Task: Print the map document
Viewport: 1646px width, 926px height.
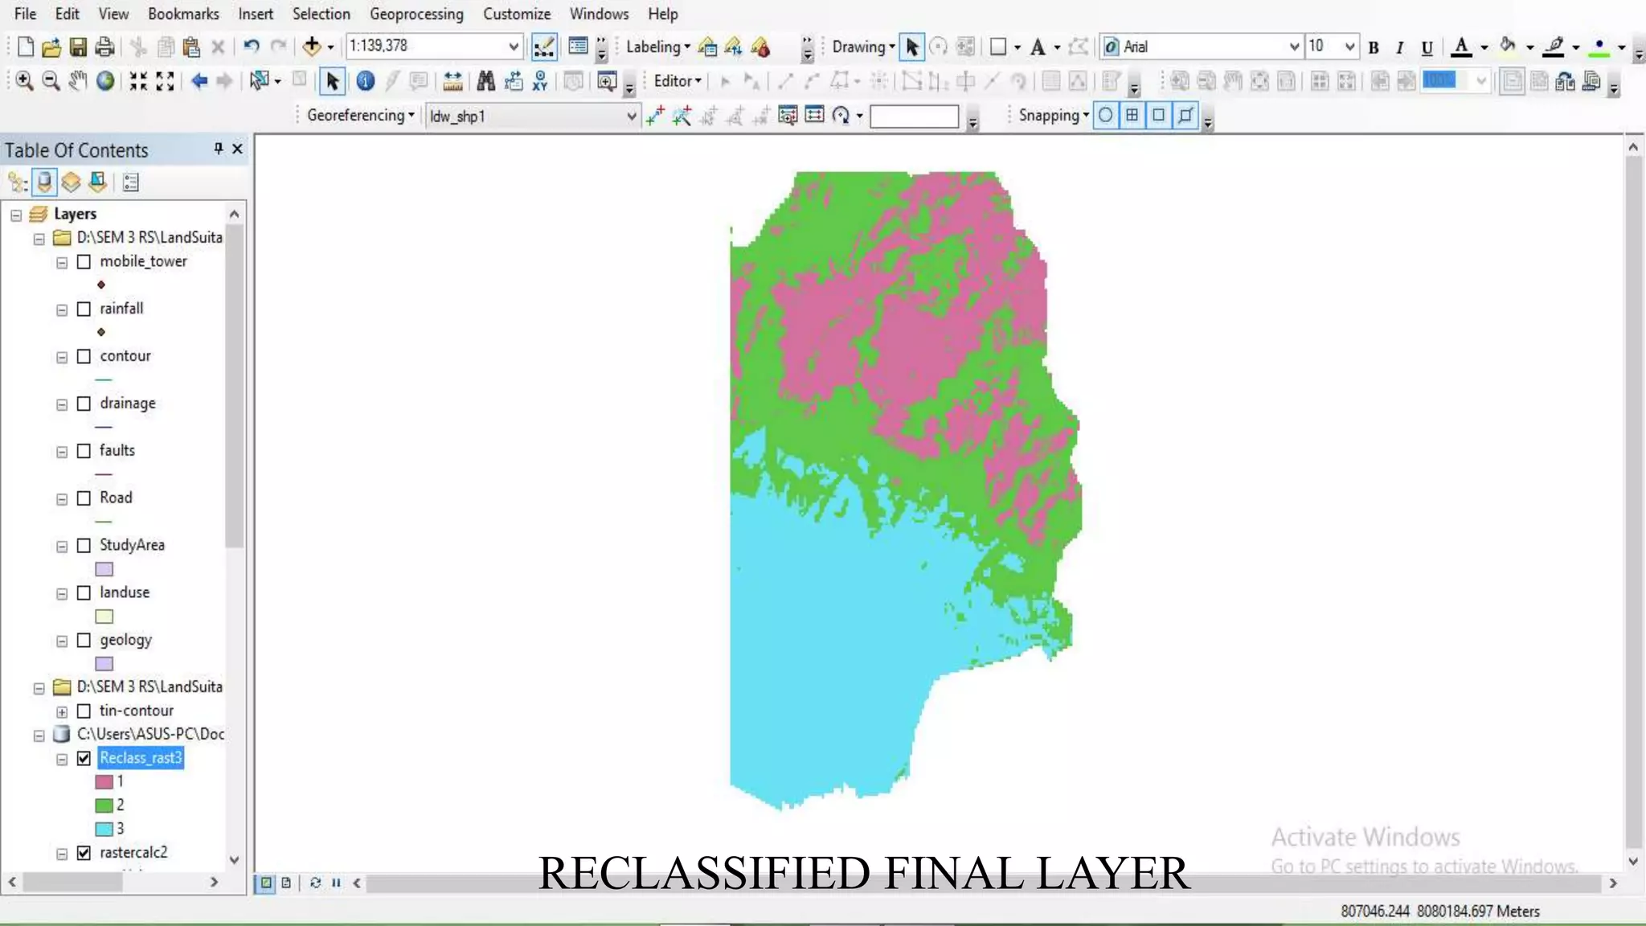Action: pos(104,47)
